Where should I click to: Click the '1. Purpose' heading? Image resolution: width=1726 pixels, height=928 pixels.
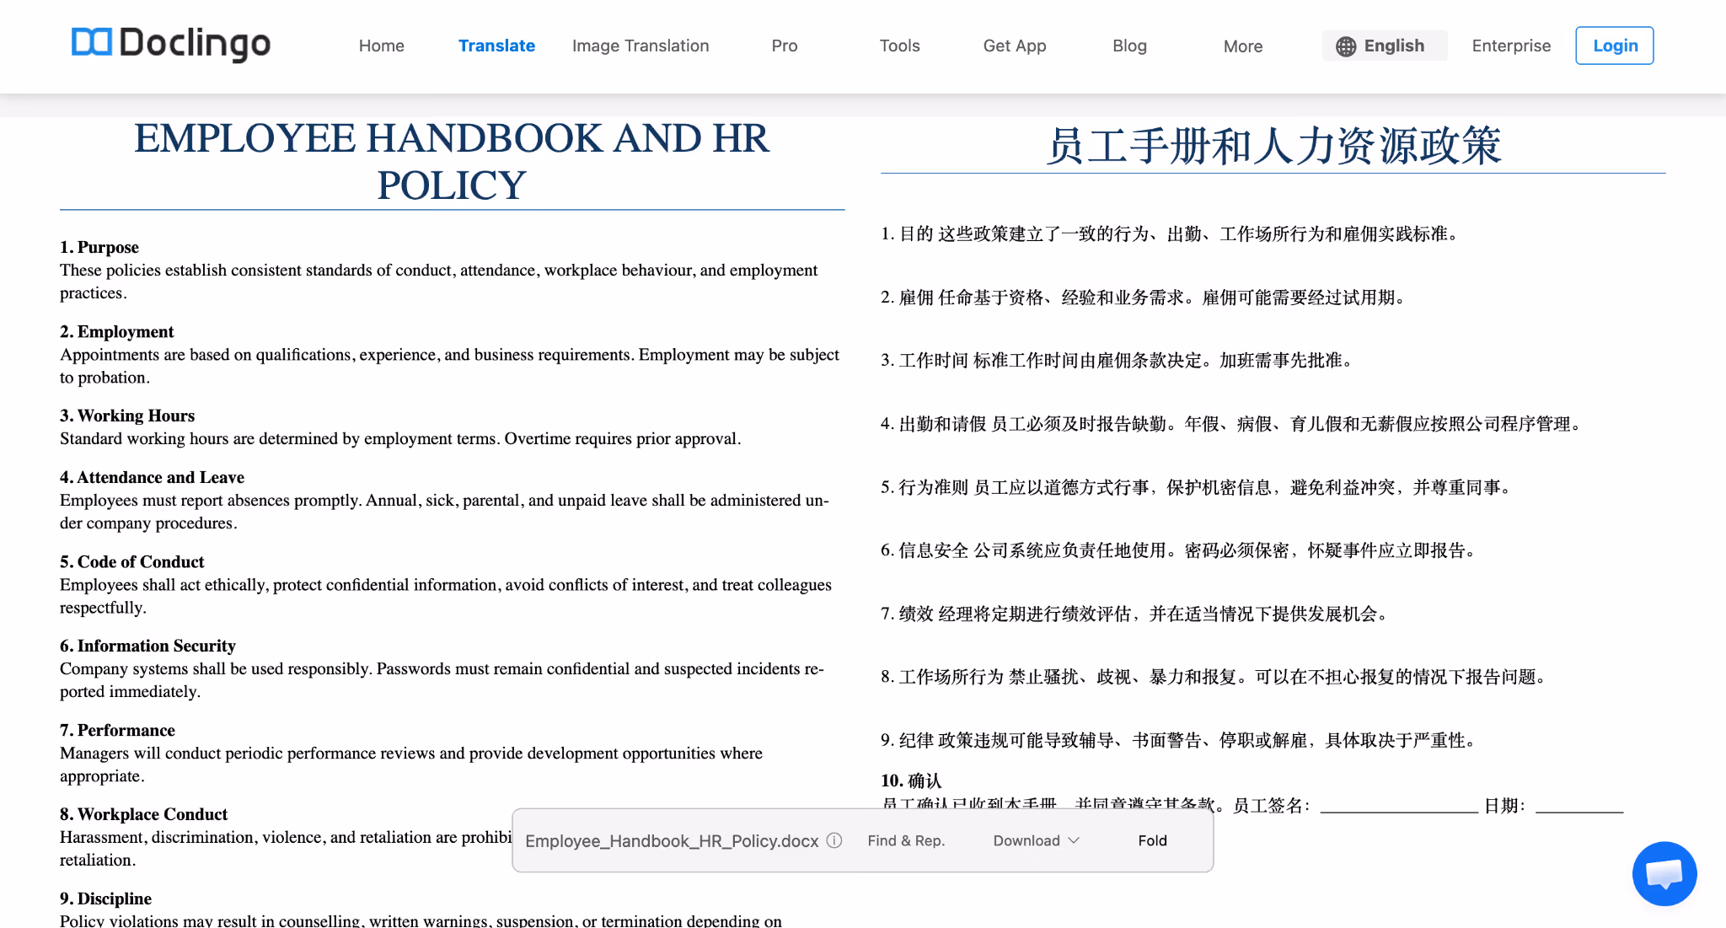pyautogui.click(x=99, y=247)
